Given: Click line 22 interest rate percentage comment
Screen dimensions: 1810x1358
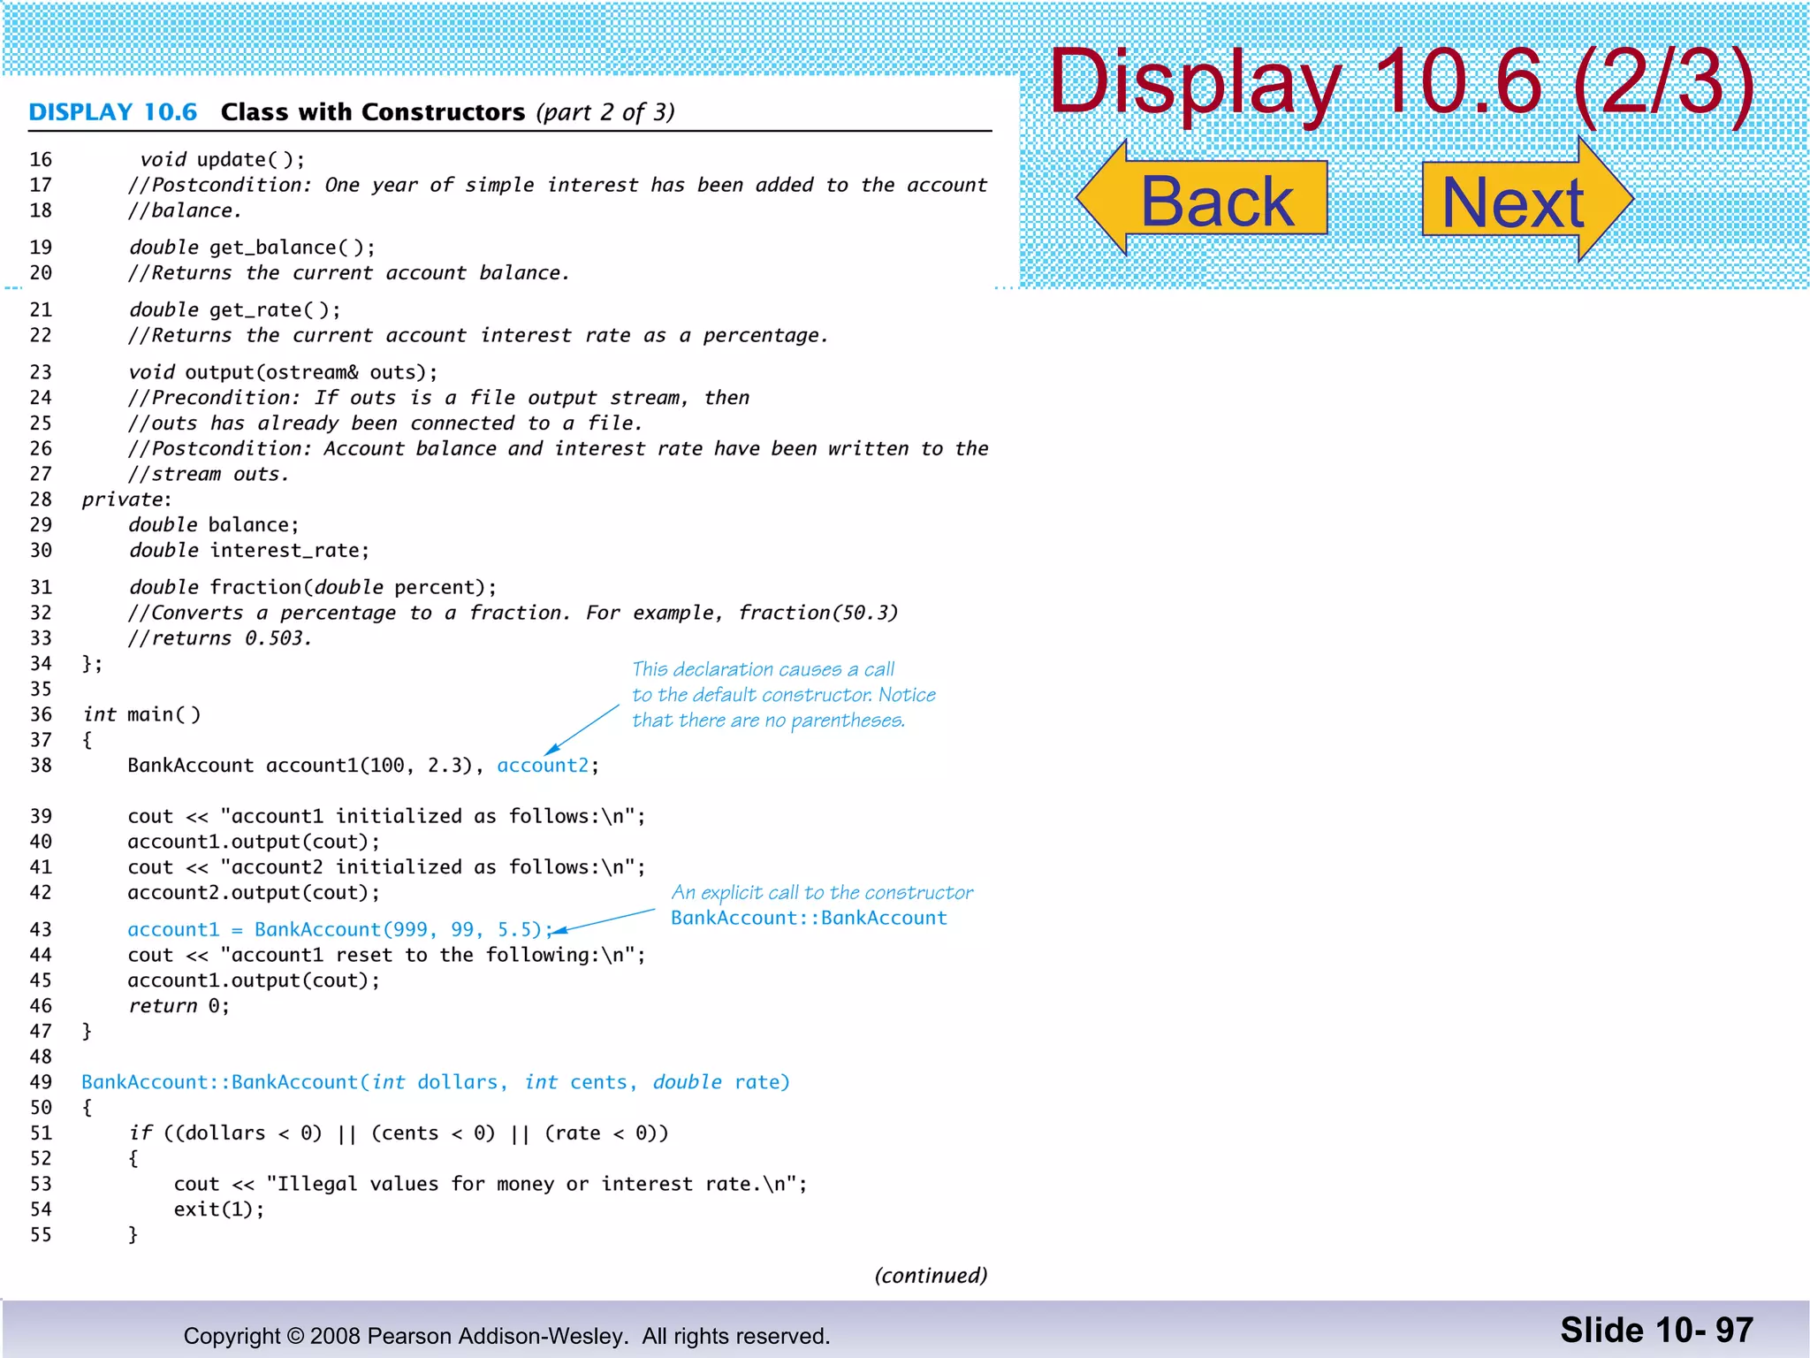Looking at the screenshot, I should coord(478,336).
